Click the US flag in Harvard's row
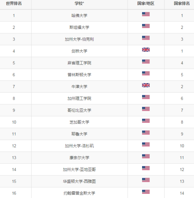Image resolution: width=194 pixels, height=198 pixels. (146, 14)
